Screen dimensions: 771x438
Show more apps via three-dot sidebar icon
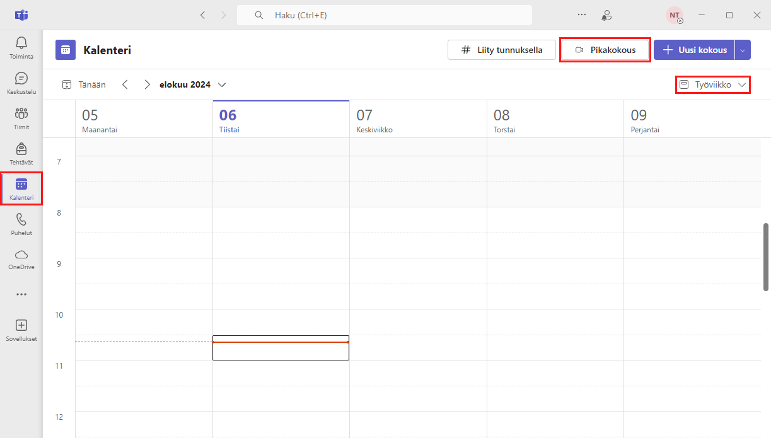(x=21, y=294)
